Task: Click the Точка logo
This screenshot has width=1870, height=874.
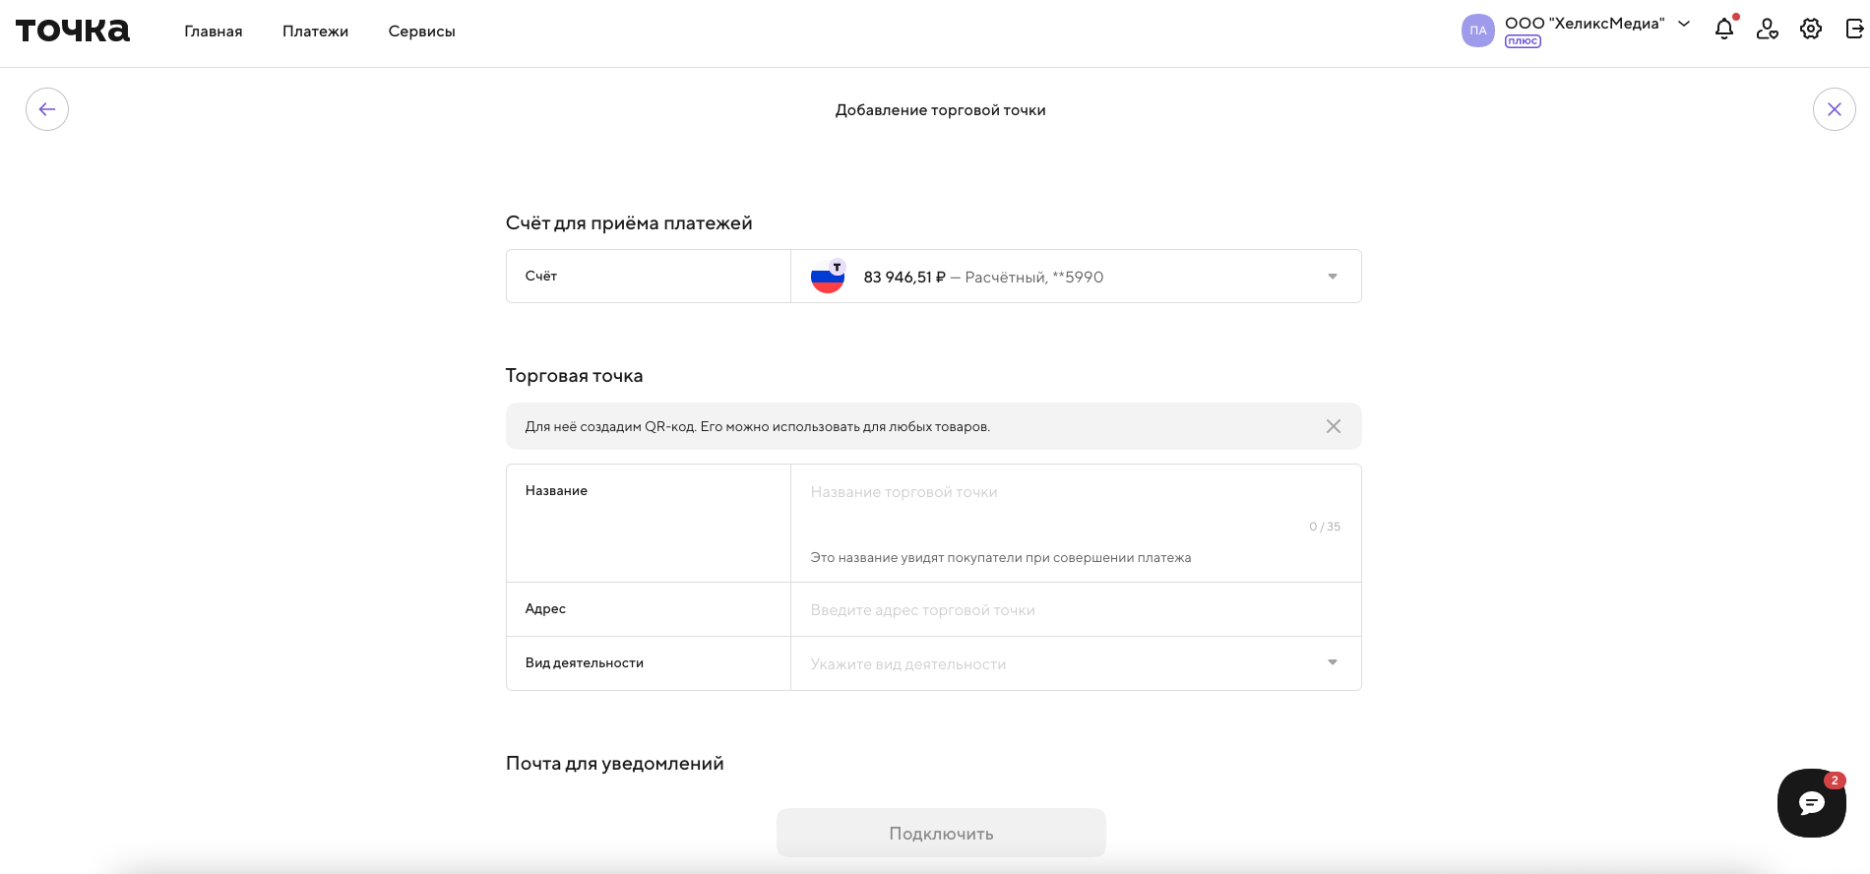Action: [73, 31]
